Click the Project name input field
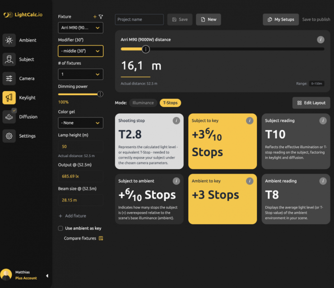Viewport: 334px width, 288px height. tap(139, 19)
